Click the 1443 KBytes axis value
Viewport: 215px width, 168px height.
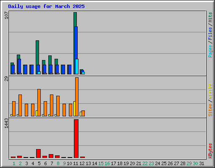tap(6, 123)
